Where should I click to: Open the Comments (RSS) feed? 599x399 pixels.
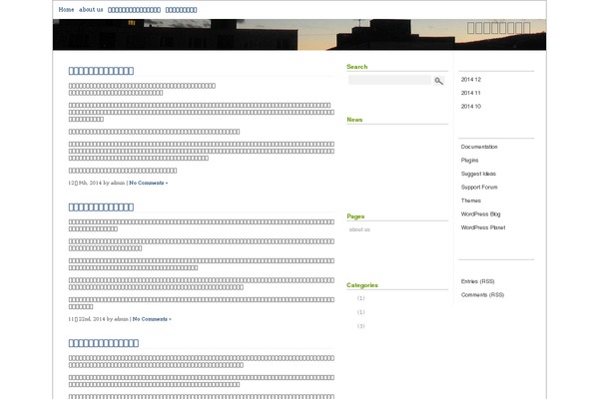(482, 295)
